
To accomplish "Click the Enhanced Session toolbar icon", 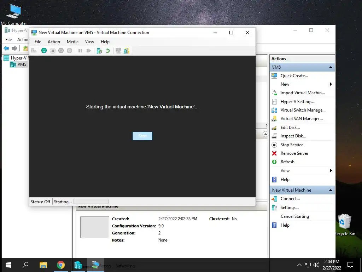I will (x=118, y=50).
